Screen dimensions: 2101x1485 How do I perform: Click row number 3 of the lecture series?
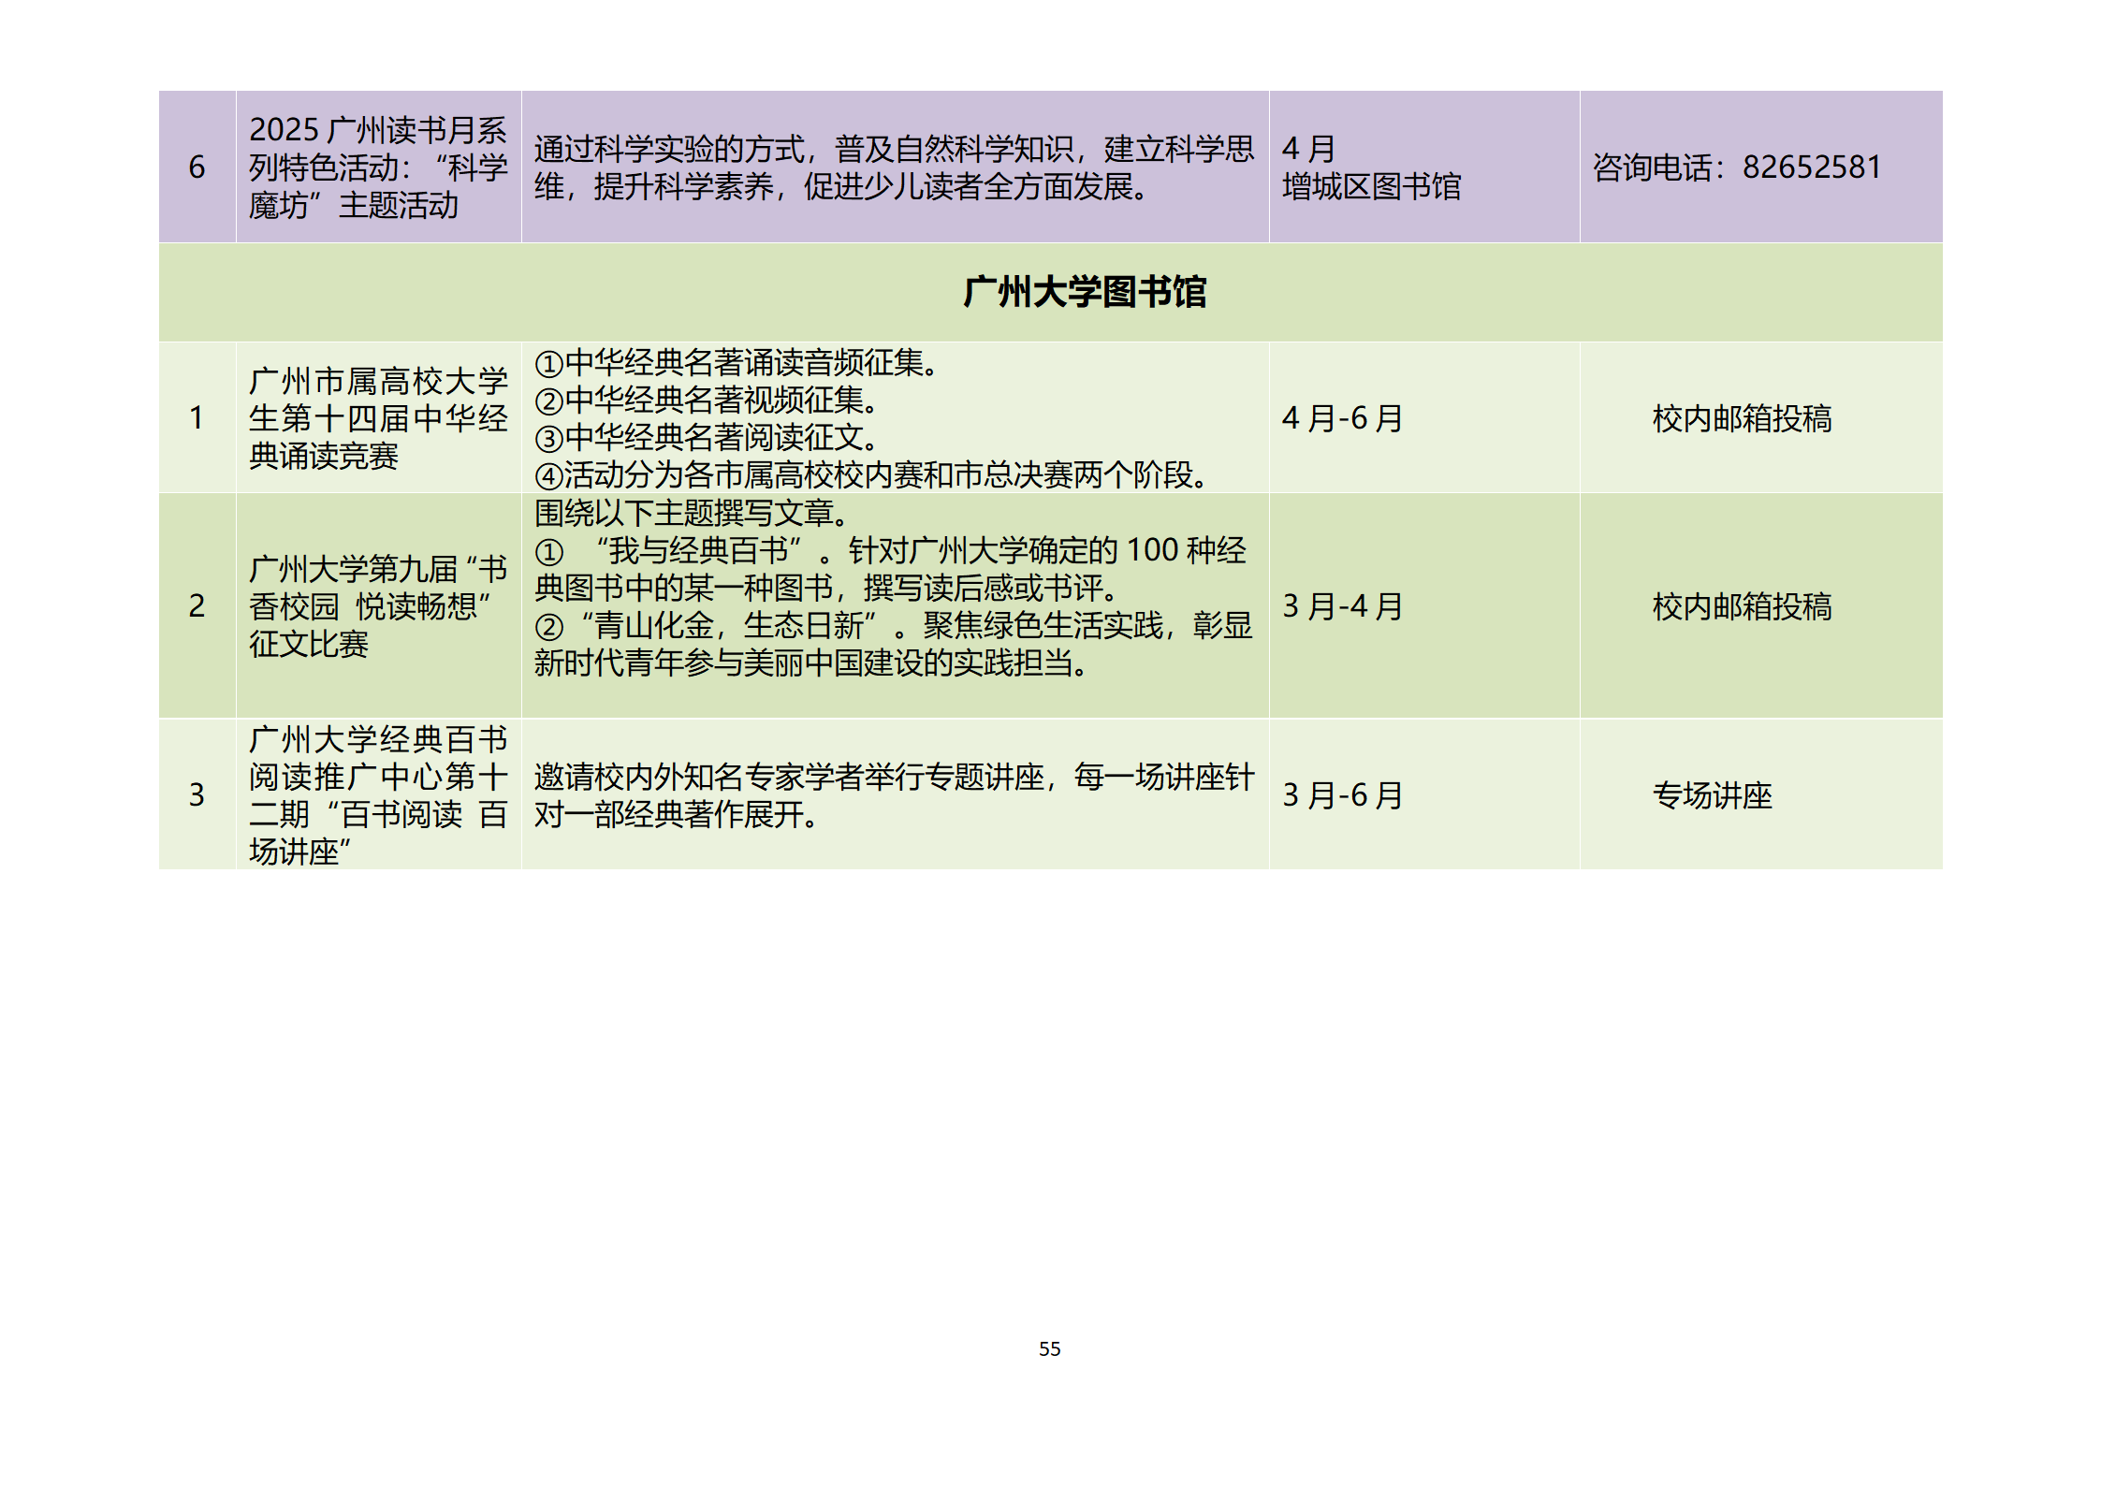point(197,795)
